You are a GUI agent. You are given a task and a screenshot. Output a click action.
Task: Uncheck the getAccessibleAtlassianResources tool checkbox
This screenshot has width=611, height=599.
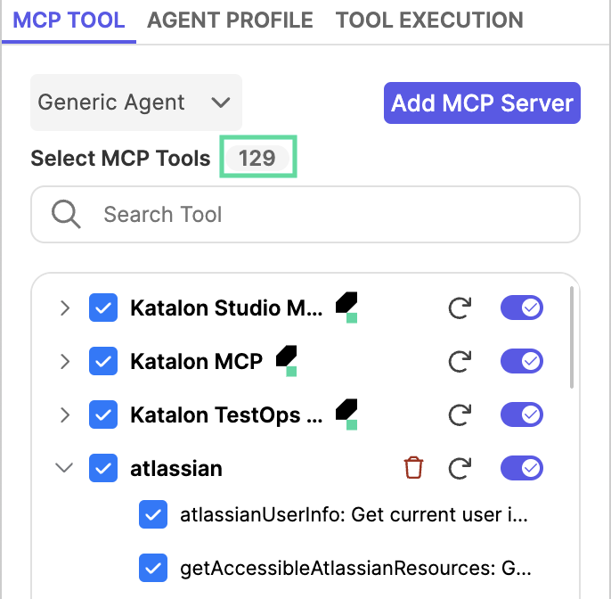pos(153,568)
